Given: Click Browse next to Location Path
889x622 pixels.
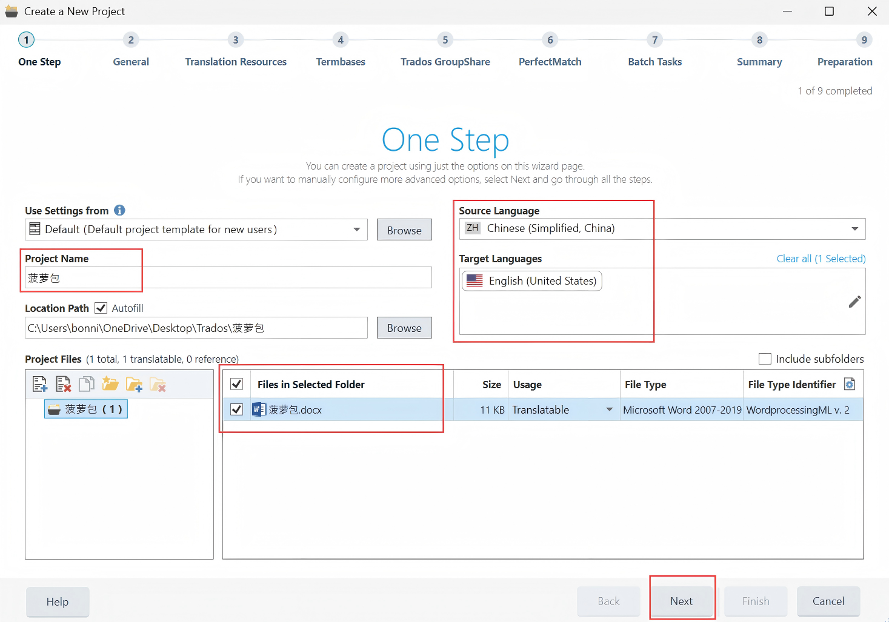Looking at the screenshot, I should (404, 328).
